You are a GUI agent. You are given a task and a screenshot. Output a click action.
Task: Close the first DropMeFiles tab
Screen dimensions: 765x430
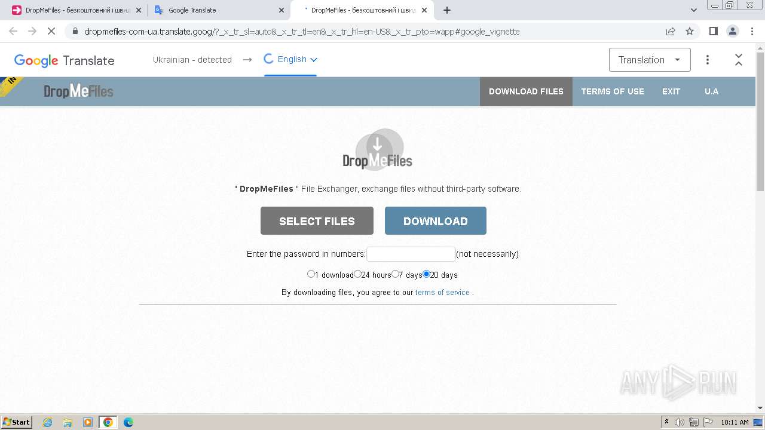tap(139, 10)
